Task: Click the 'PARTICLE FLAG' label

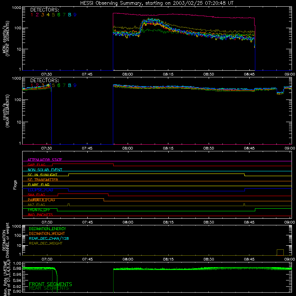Action: (41, 200)
